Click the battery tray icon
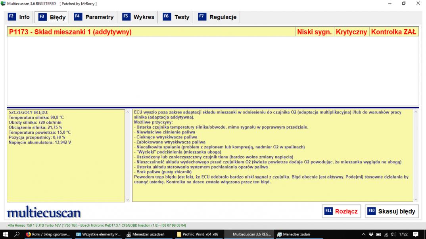 point(379,234)
